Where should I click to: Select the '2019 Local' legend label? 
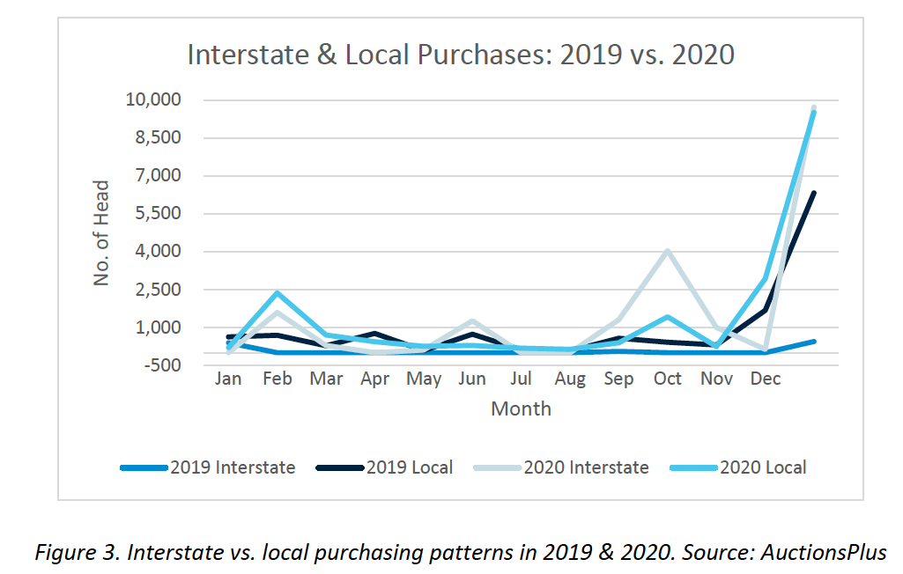tap(410, 467)
